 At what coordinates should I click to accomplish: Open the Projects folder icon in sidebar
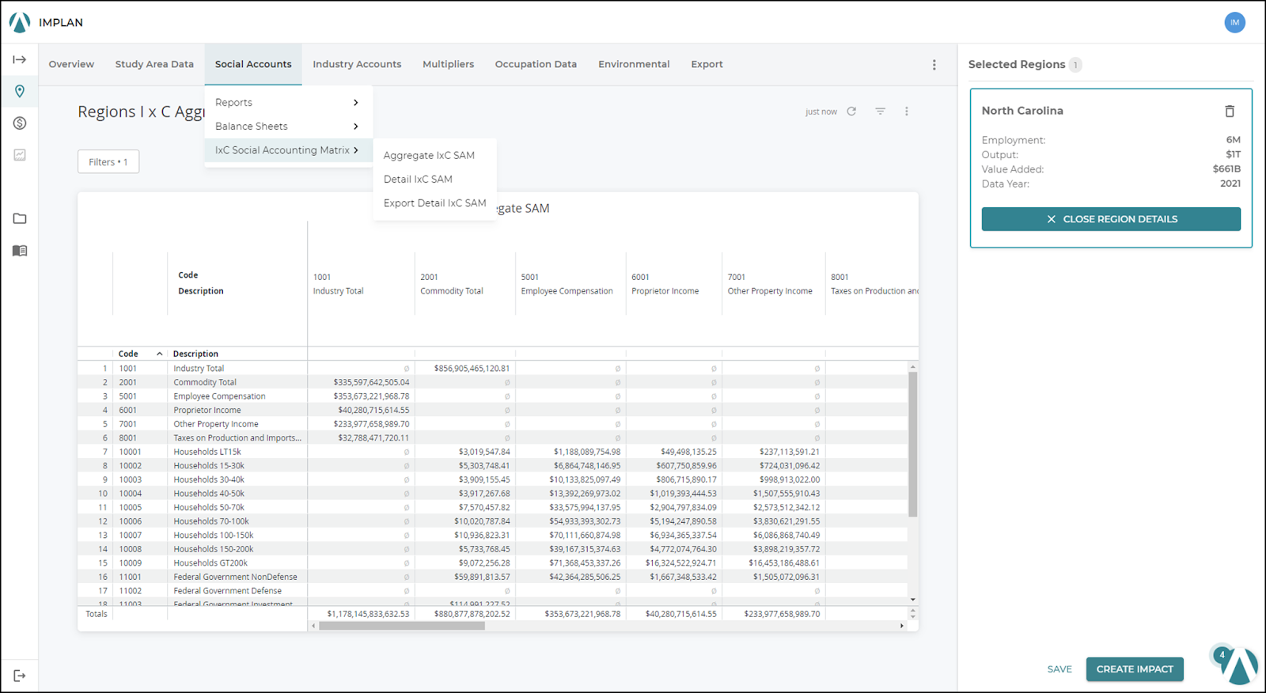tap(20, 218)
